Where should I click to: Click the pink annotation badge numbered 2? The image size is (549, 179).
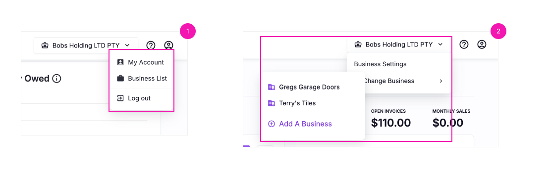tap(498, 31)
